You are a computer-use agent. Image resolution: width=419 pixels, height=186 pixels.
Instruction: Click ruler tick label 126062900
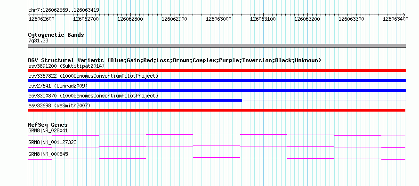(174, 19)
